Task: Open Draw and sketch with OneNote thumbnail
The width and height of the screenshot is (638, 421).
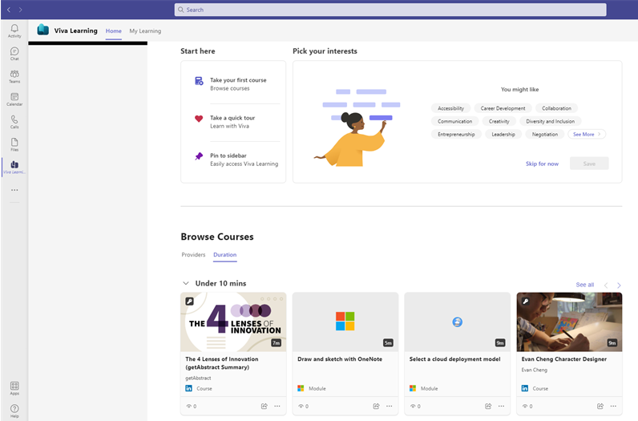Action: tap(345, 322)
